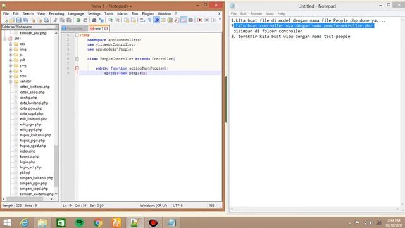Open the Macro menu in Notepad++
Viewport: 405px width, 228px height.
[122, 14]
